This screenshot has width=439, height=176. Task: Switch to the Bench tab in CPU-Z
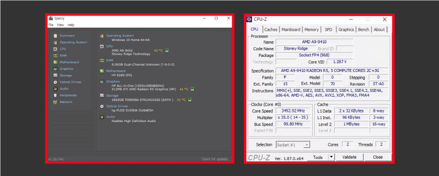coord(364,30)
